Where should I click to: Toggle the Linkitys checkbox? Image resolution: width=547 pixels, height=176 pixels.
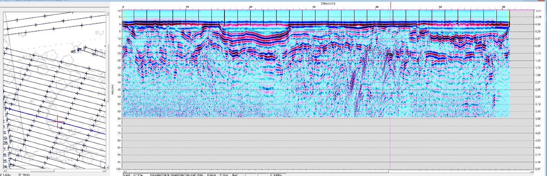(1, 175)
